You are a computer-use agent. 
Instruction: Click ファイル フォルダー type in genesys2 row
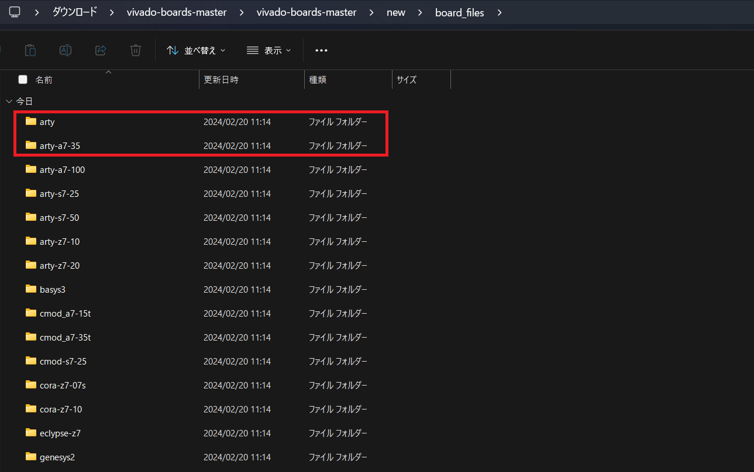[338, 457]
